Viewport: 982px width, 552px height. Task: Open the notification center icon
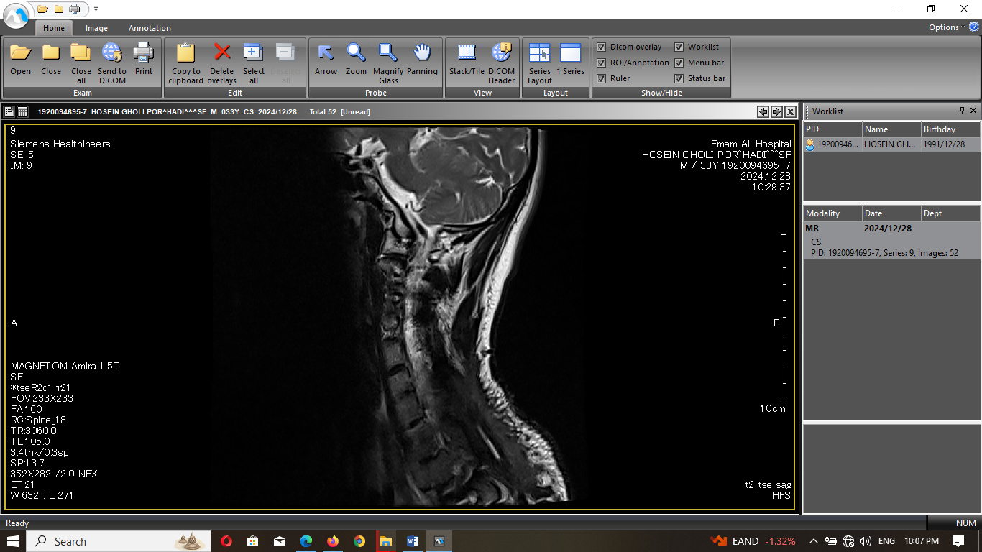(958, 541)
